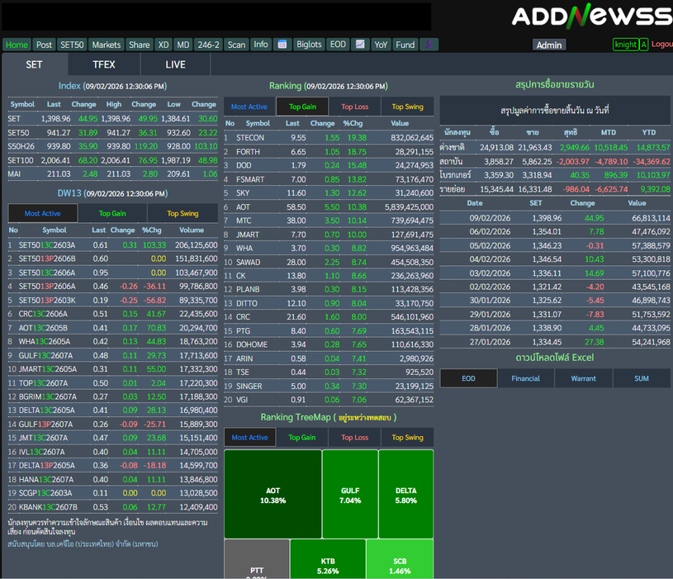
Task: Click the Warrant download button
Action: tap(583, 378)
